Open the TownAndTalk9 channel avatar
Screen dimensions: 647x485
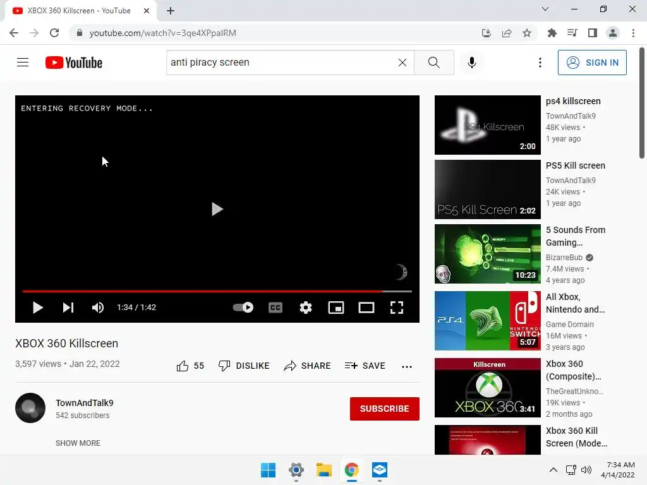[30, 408]
